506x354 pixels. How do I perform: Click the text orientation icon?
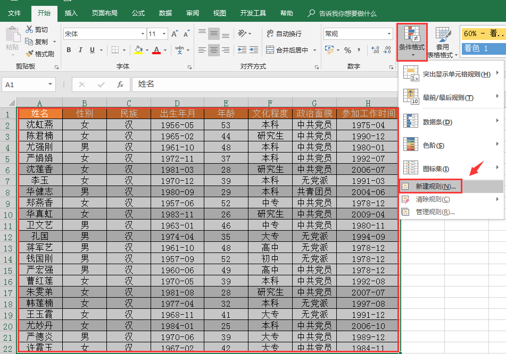tap(242, 33)
